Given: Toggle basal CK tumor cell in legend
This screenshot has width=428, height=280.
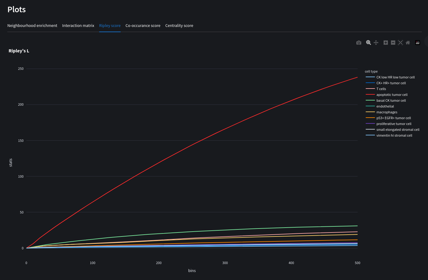Looking at the screenshot, I should (x=386, y=100).
